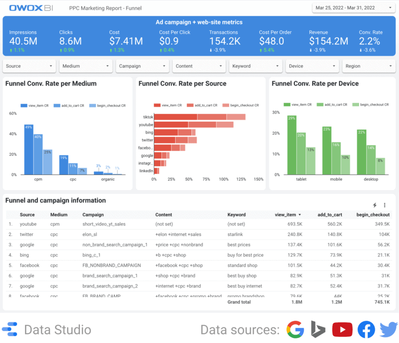The image size is (399, 343).
Task: Click the Impressions up-arrow change indicator
Action: (11, 50)
